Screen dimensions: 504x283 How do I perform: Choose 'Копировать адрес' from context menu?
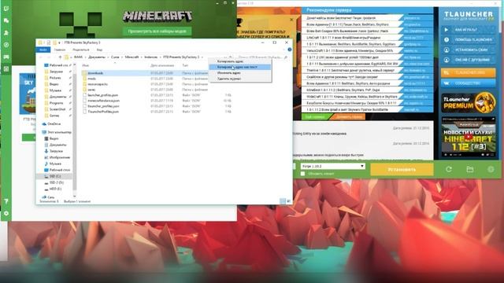pyautogui.click(x=240, y=61)
